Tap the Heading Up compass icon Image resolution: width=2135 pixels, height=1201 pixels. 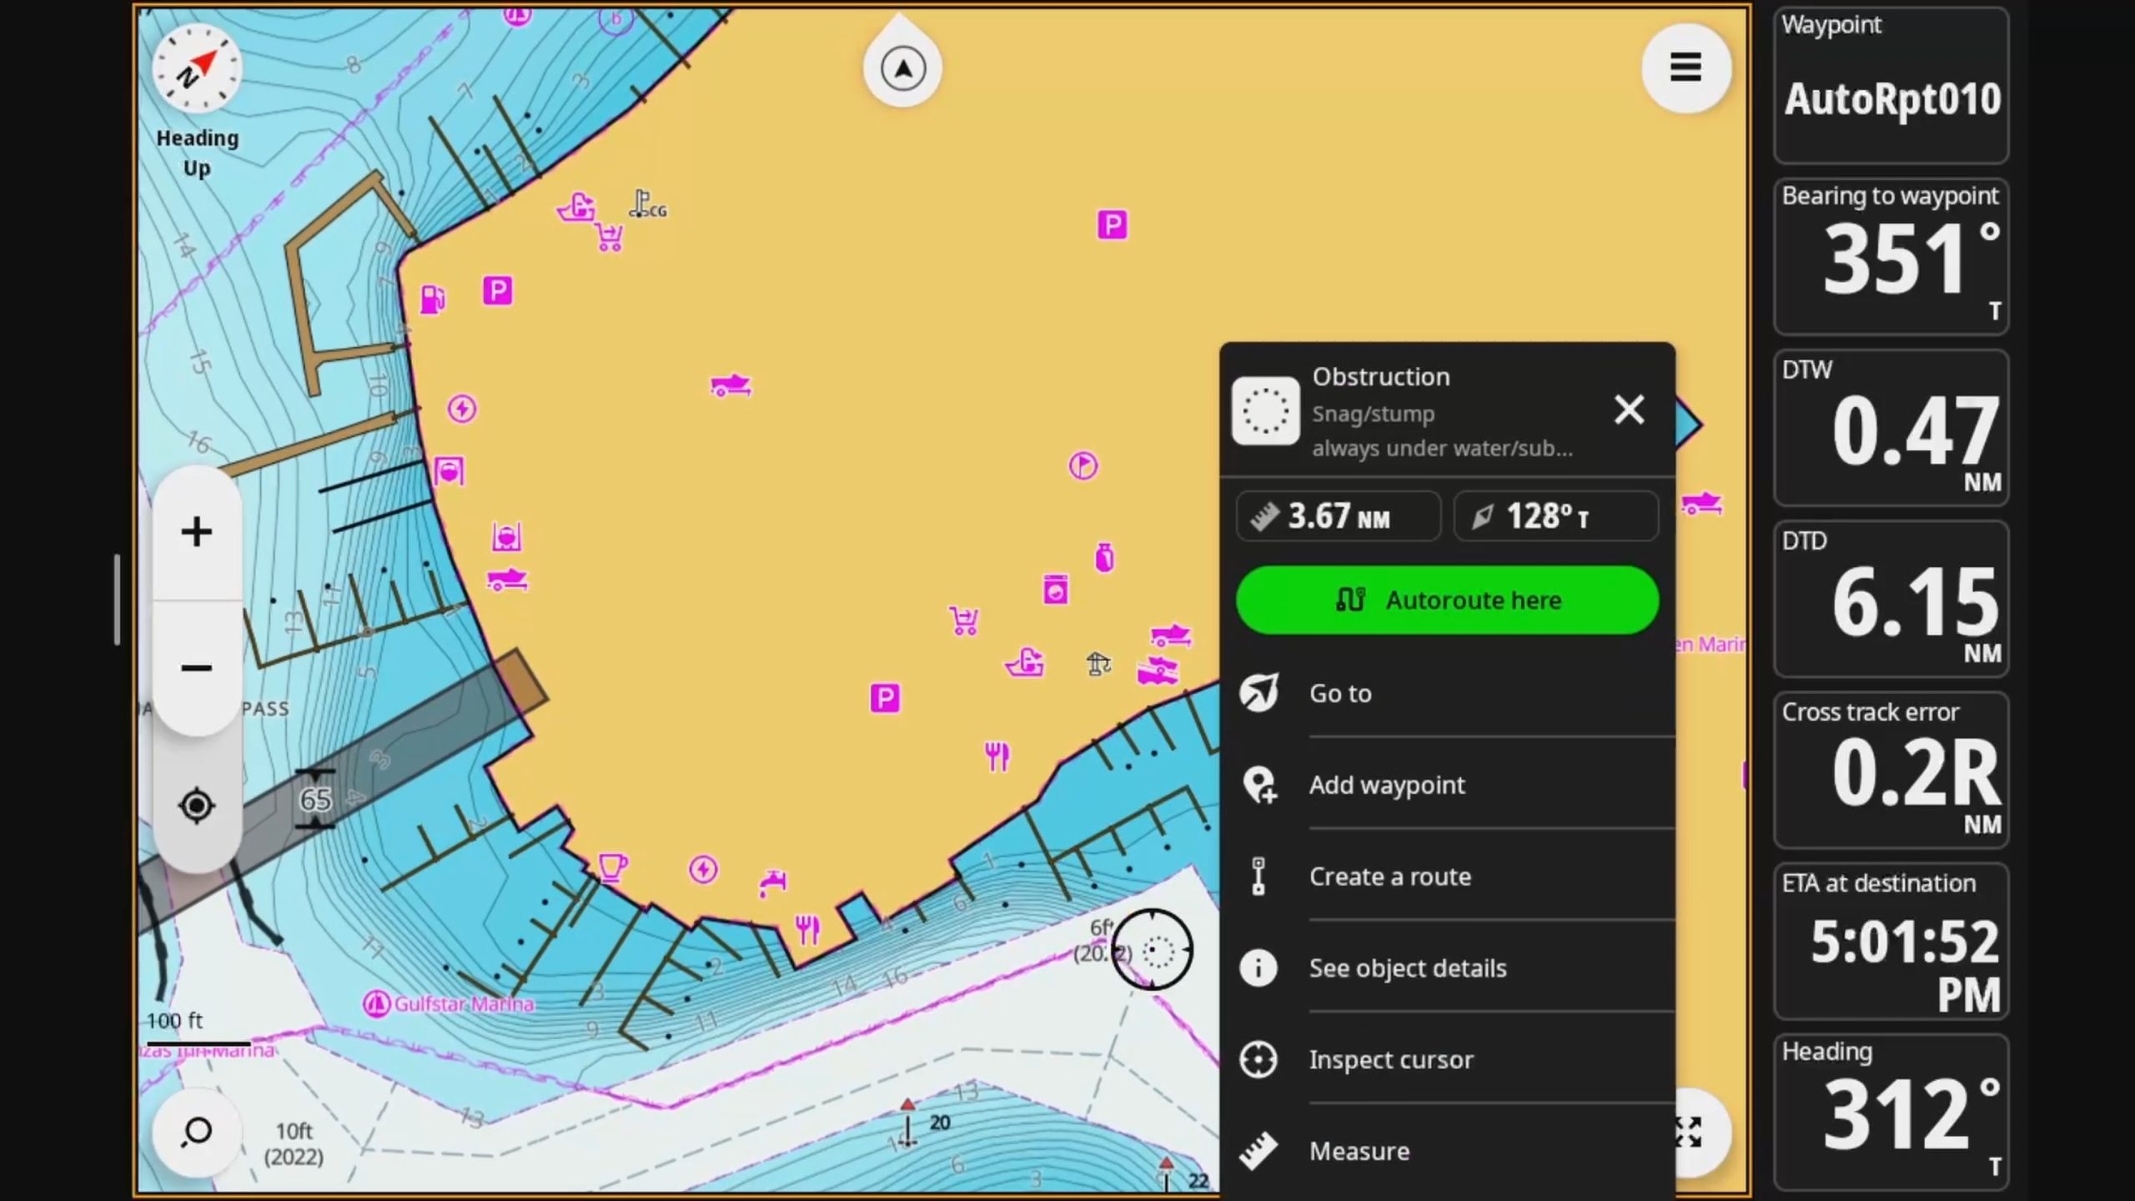point(197,69)
